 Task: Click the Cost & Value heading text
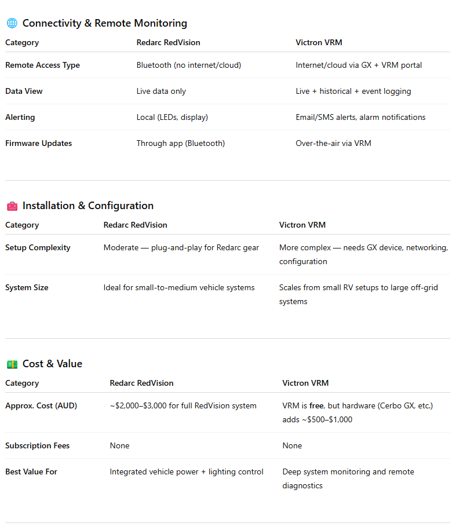tap(52, 364)
